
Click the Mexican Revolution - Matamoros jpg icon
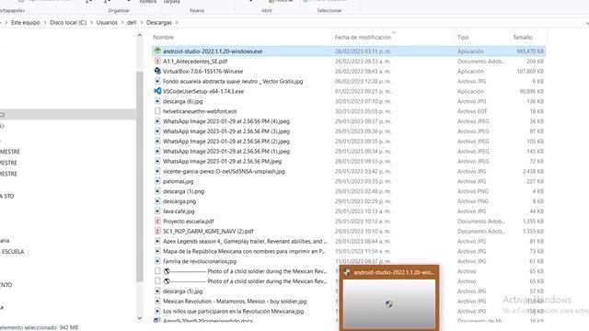tap(157, 301)
